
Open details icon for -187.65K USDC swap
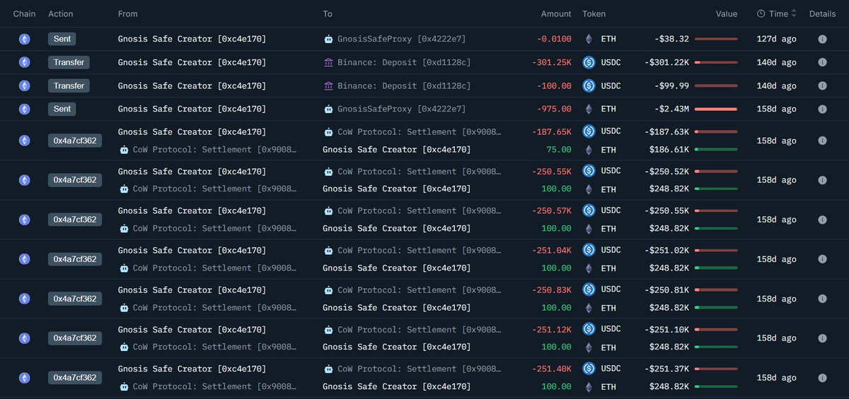point(822,141)
